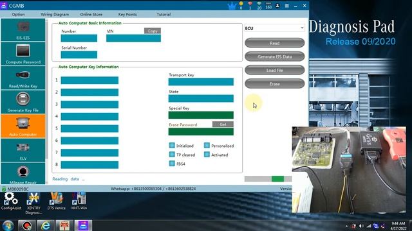Screen dimensions: 412x231
Task: Click the VIN input field
Action: 133,38
